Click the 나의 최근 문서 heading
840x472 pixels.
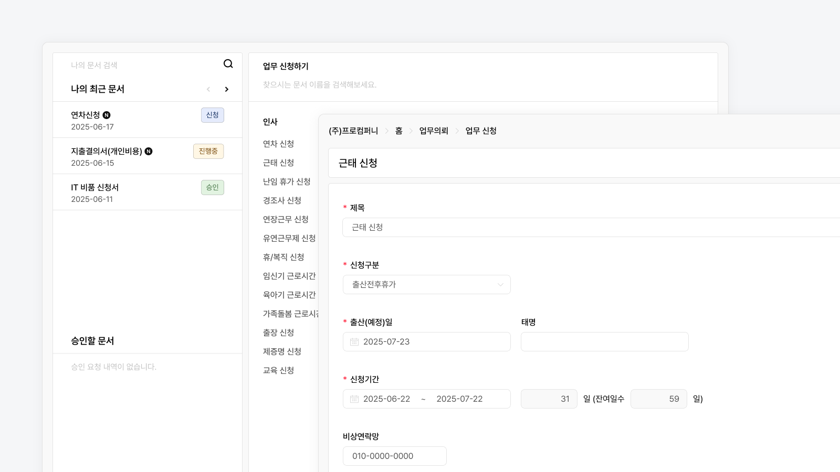pos(98,89)
